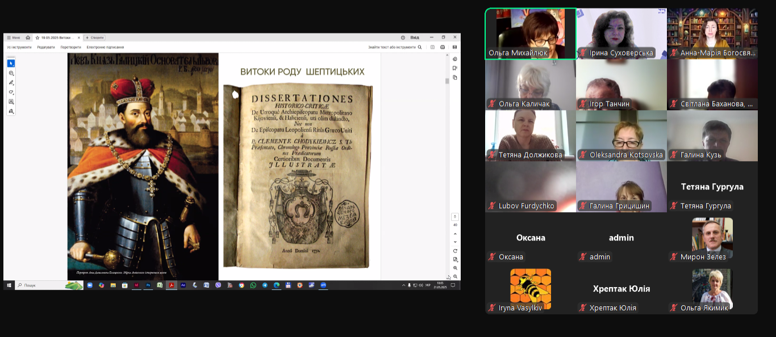Select the add text box tool
This screenshot has width=776, height=337.
(11, 102)
